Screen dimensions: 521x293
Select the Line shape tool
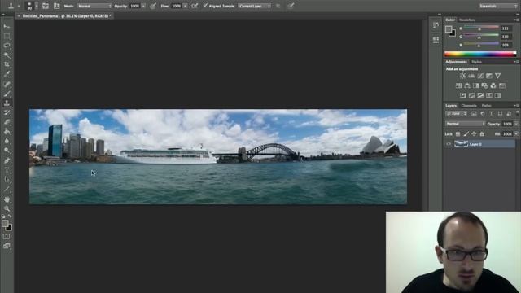(x=7, y=190)
